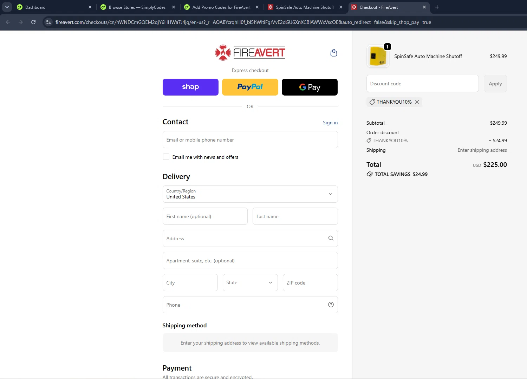
Task: Click the SpinSafe product thumbnail
Action: (378, 56)
